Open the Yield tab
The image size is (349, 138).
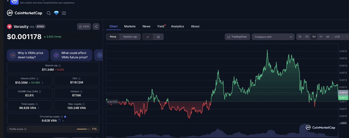coord(161,26)
